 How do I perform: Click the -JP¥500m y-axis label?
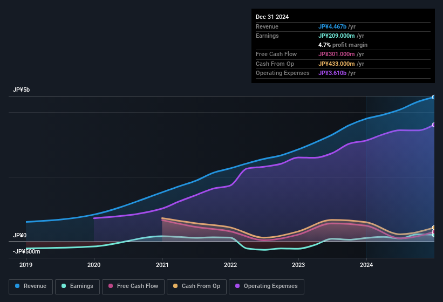[x=26, y=251]
